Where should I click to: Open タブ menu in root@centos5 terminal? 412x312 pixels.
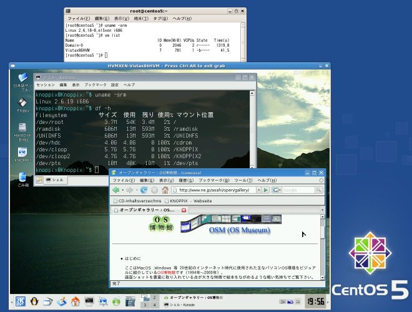[x=160, y=18]
